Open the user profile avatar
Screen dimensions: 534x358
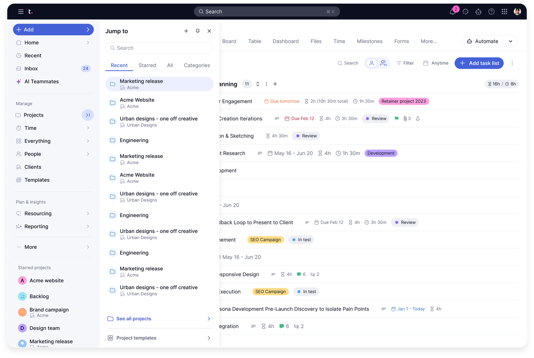[x=517, y=12]
